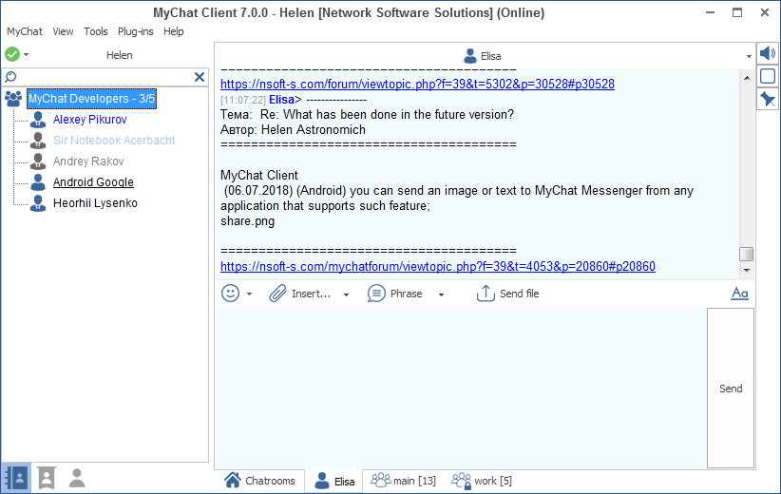781x494 pixels.
Task: Select Heorhii Lysenko contact
Action: click(x=95, y=203)
